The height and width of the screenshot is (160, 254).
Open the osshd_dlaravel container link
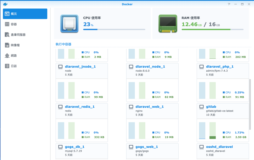219,147
